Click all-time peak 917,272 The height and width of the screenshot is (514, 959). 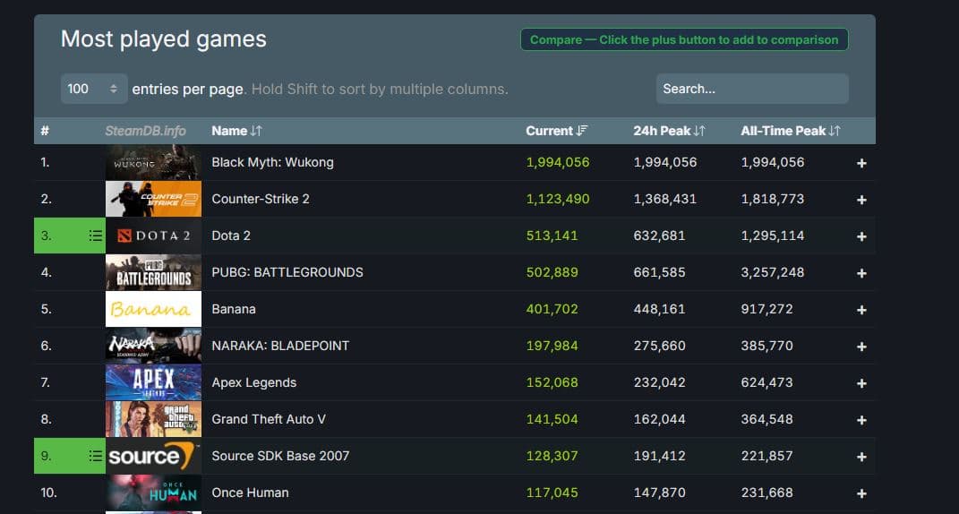click(x=767, y=309)
